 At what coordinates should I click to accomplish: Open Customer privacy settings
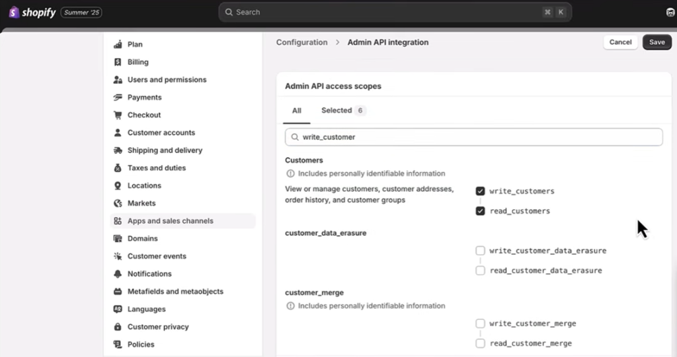point(159,327)
